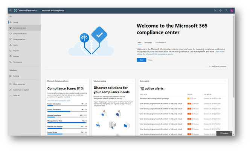Open the app launcher waffle icon
250x151 pixels.
pos(11,11)
